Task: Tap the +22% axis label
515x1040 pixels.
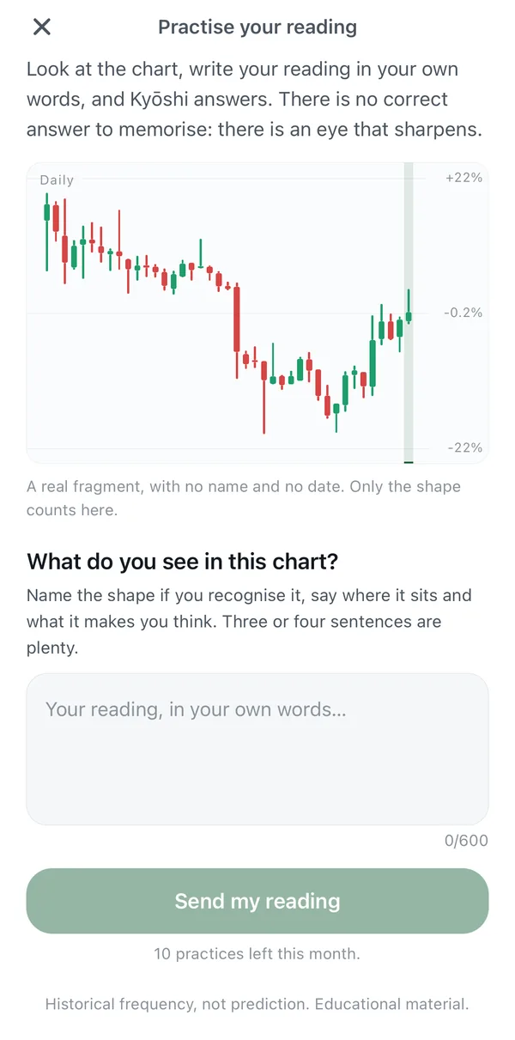Action: coord(463,178)
